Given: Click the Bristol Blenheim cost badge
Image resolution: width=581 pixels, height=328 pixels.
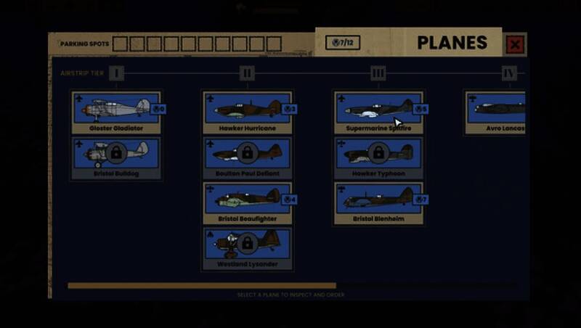Looking at the screenshot, I should [x=420, y=200].
